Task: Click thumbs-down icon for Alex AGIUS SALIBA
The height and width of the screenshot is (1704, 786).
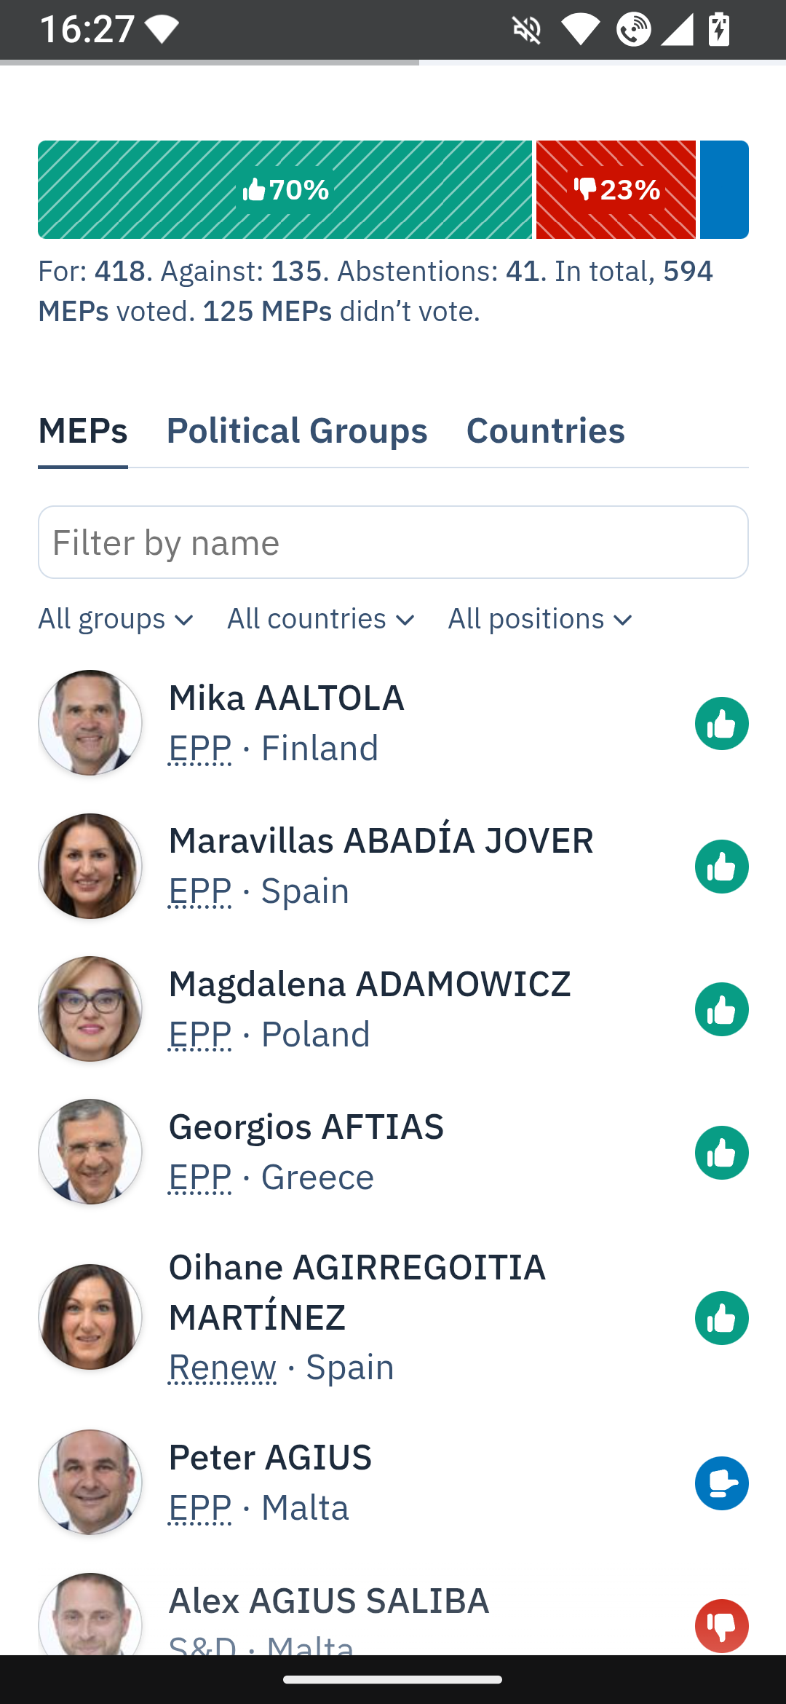Action: (x=721, y=1625)
